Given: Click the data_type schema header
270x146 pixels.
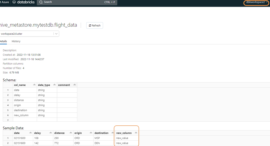Looking at the screenshot, I should tap(44, 85).
